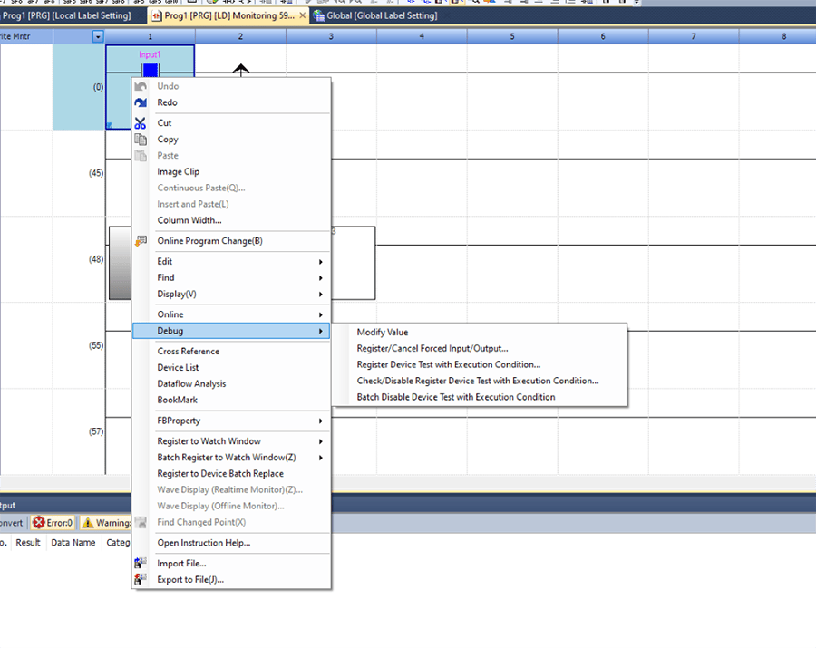Close the Prog1 LD Monitoring tab

(302, 15)
